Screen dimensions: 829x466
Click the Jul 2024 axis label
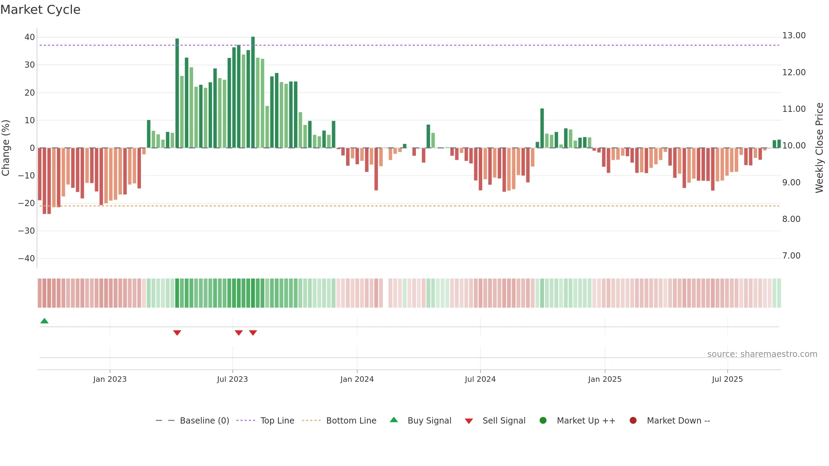point(480,379)
